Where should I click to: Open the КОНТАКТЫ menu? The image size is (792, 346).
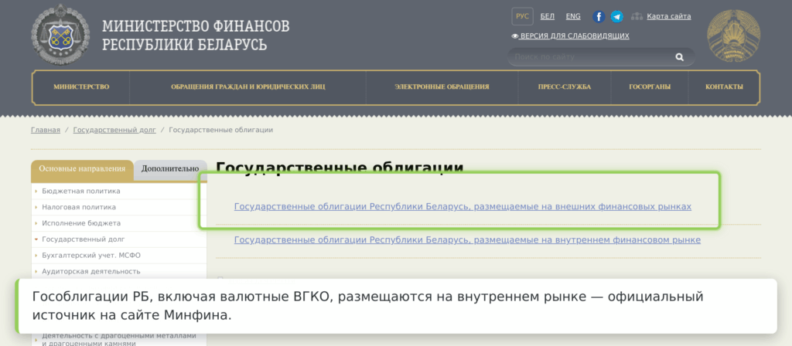click(x=724, y=86)
